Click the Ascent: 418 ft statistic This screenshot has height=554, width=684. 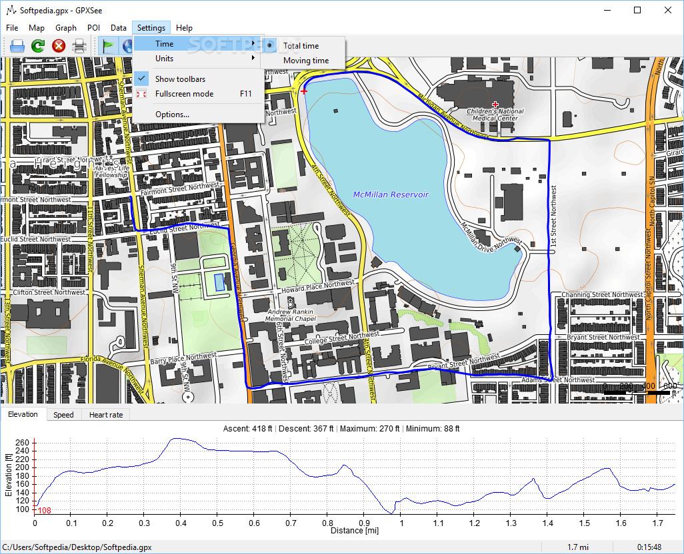coord(247,429)
